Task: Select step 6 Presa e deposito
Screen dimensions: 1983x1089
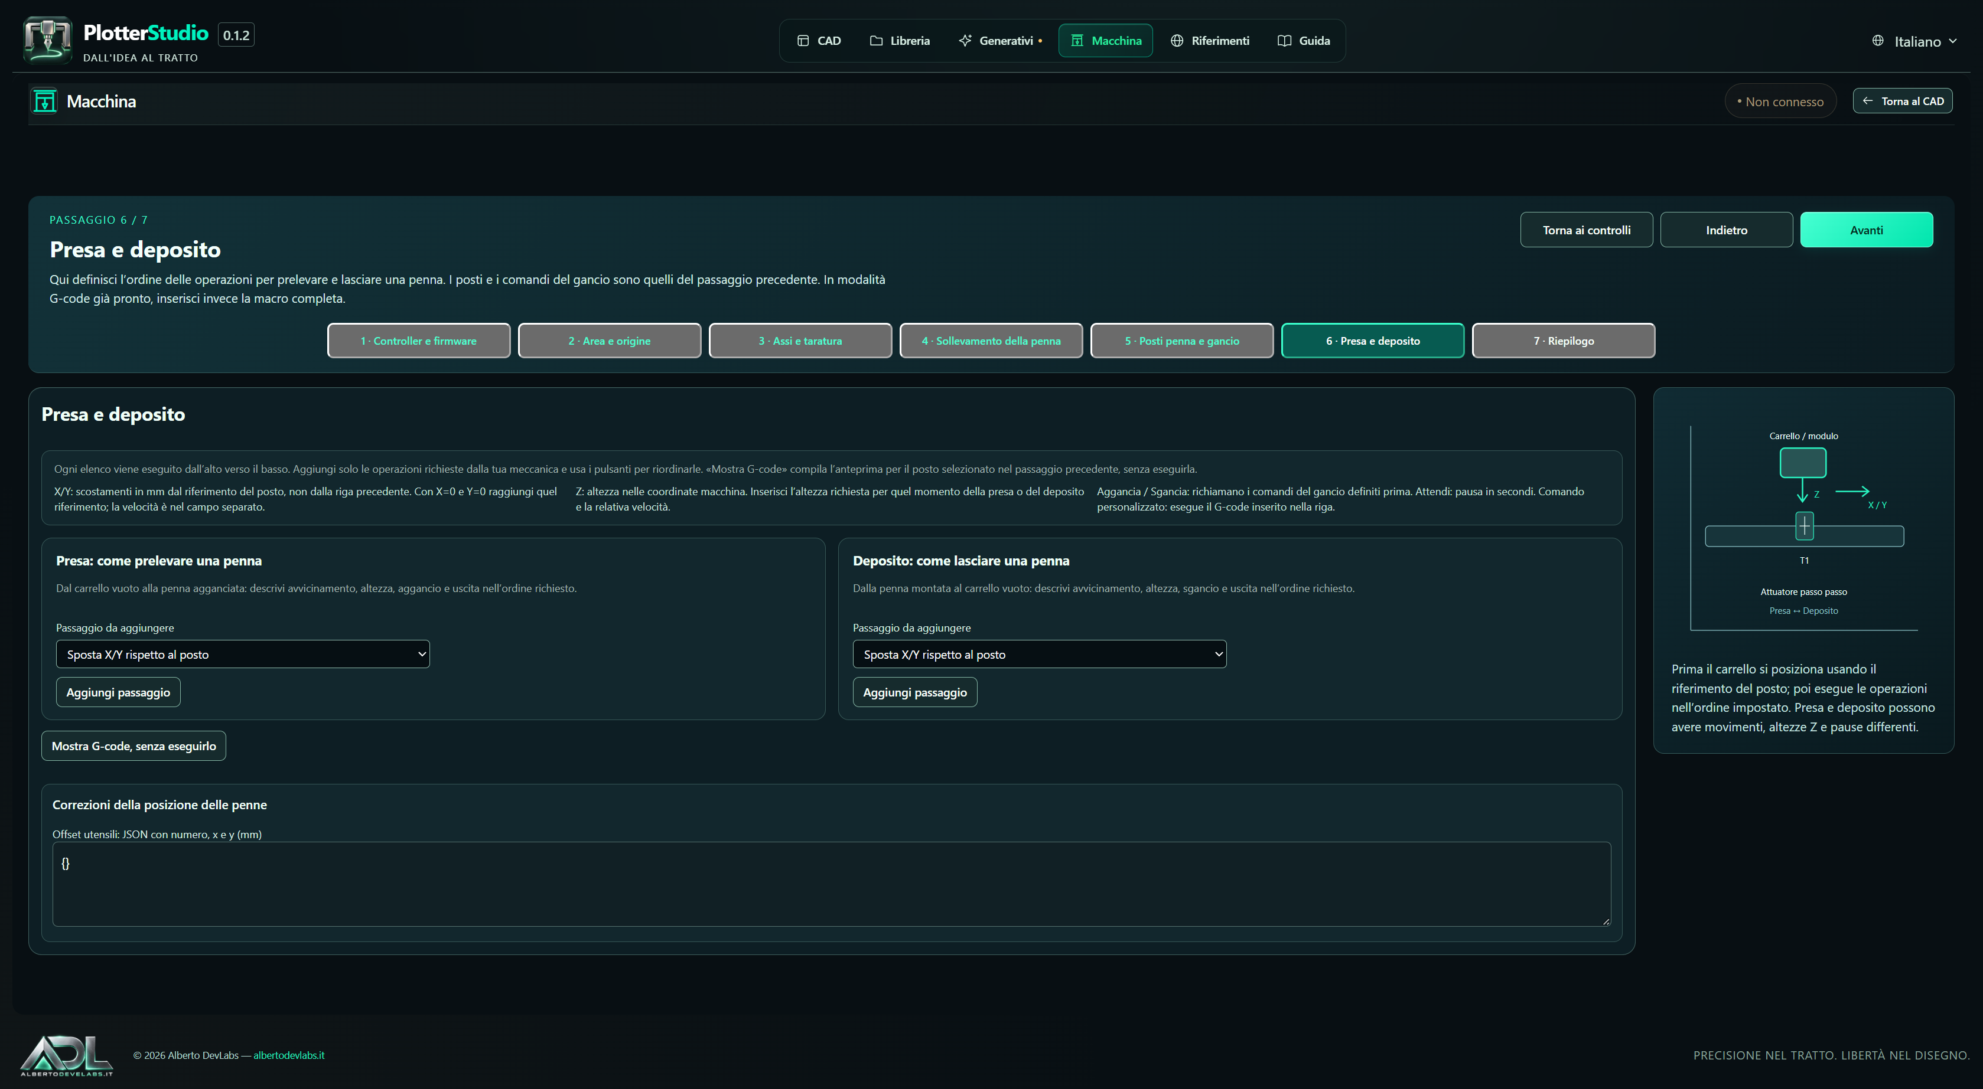Action: (1373, 341)
